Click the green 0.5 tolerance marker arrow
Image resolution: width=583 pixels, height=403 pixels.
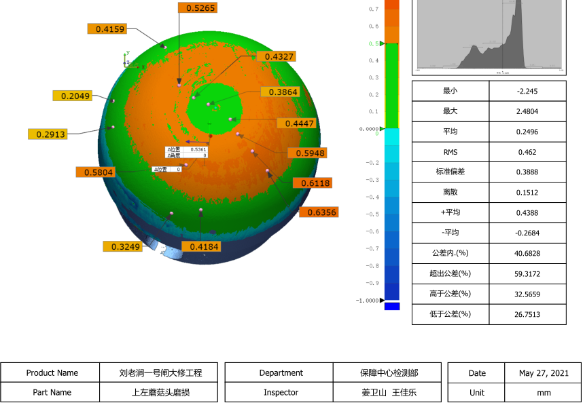pos(381,43)
